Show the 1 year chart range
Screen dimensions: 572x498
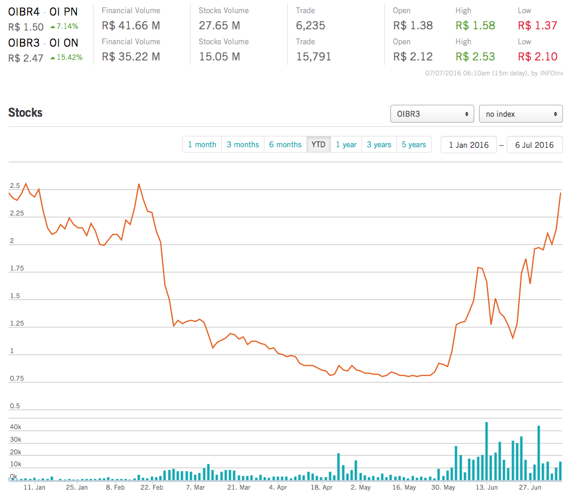(346, 145)
